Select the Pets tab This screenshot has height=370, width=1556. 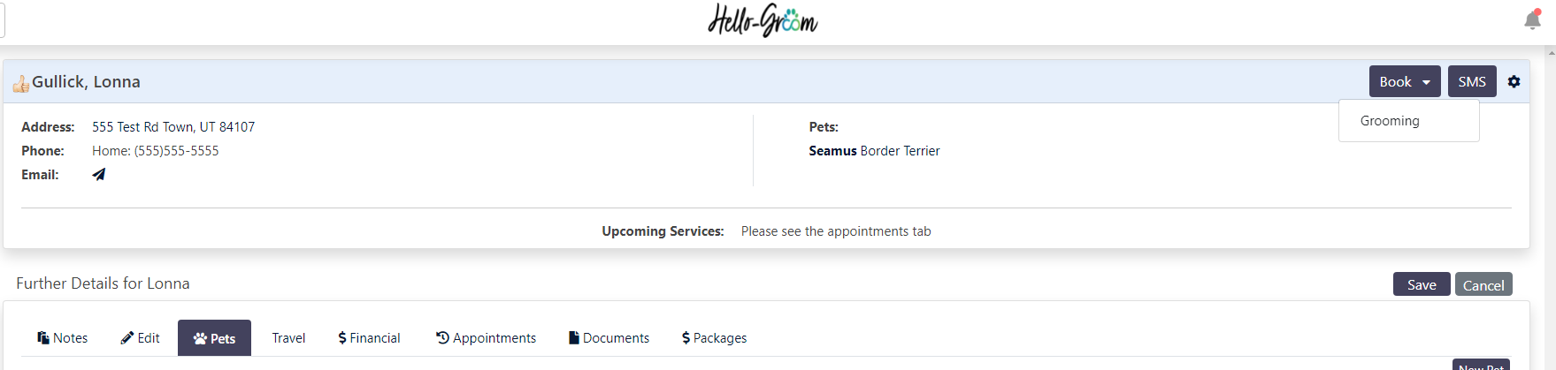tap(214, 338)
